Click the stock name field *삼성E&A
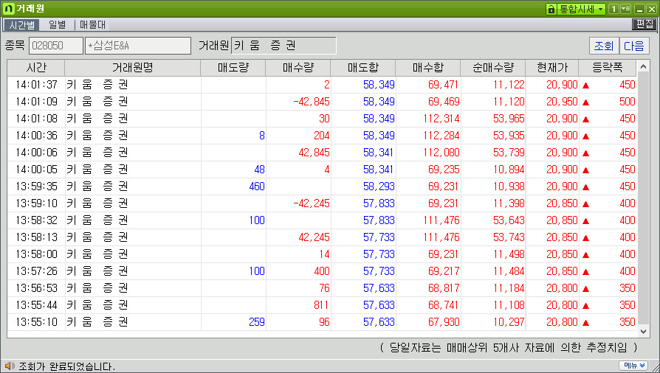 [x=138, y=46]
